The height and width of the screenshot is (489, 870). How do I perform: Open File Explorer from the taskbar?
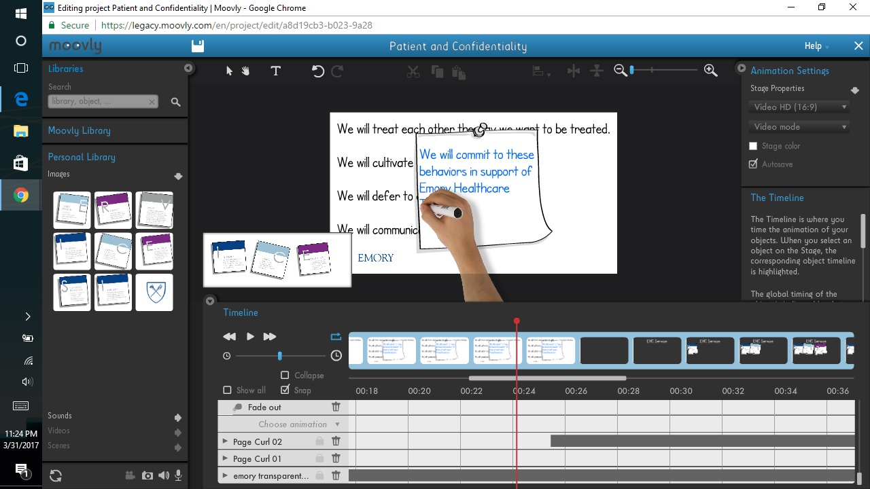21,131
